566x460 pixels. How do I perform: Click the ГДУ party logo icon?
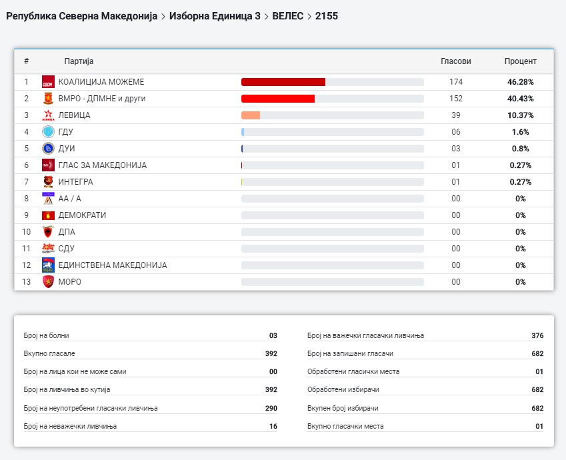click(48, 132)
